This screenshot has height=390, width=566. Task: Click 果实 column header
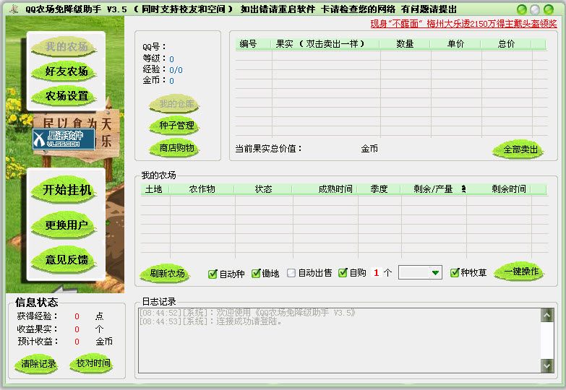(325, 44)
